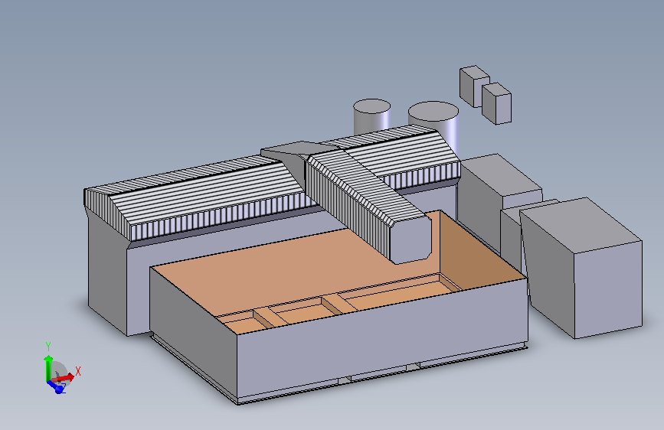Viewport: 664px width, 430px height.
Task: Click the green Y axis arrow of the triad
Action: pos(47,368)
